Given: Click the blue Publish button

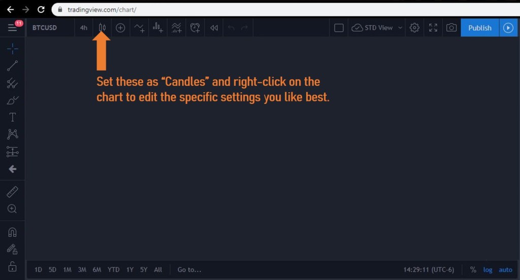Looking at the screenshot, I should [479, 28].
